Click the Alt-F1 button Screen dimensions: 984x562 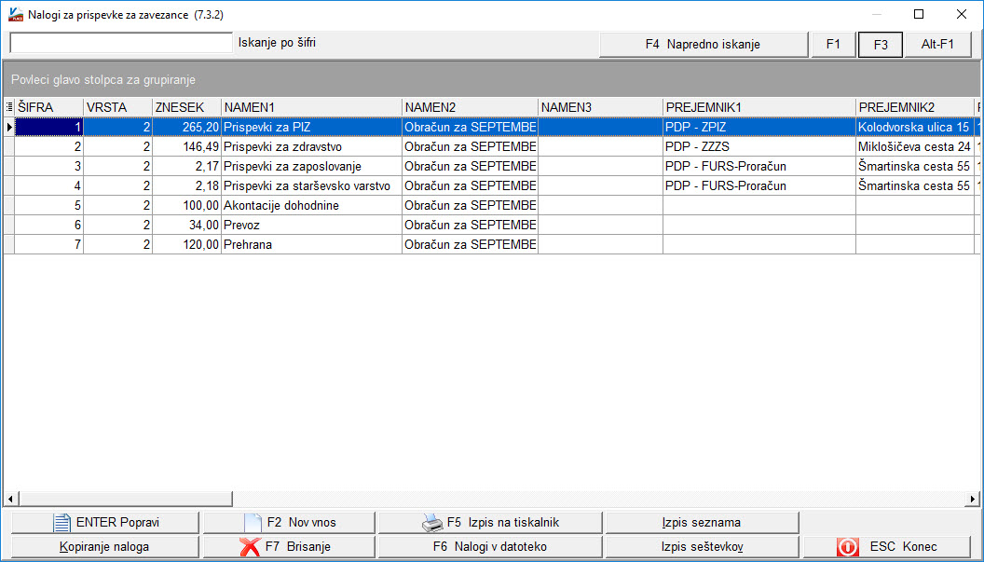[937, 45]
